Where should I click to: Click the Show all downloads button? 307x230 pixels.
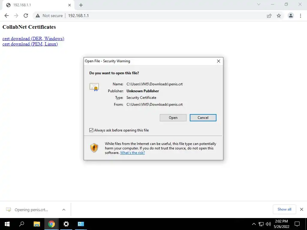point(284,209)
